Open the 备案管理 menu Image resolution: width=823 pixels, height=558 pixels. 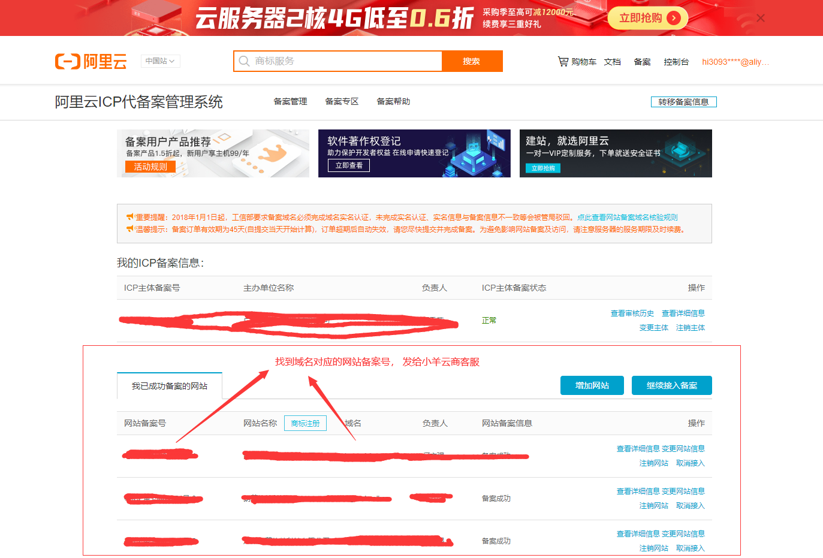coord(290,102)
